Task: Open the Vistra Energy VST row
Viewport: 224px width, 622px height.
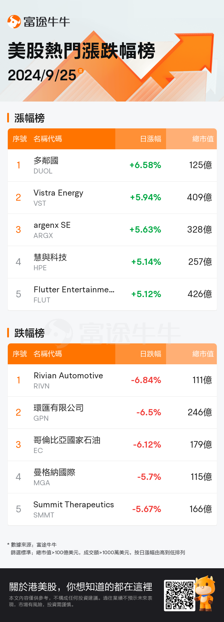Action: tap(112, 198)
